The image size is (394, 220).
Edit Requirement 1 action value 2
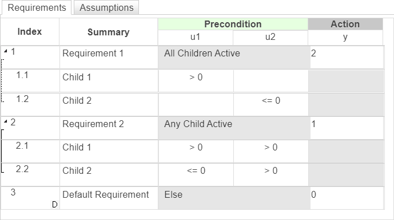[347, 58]
